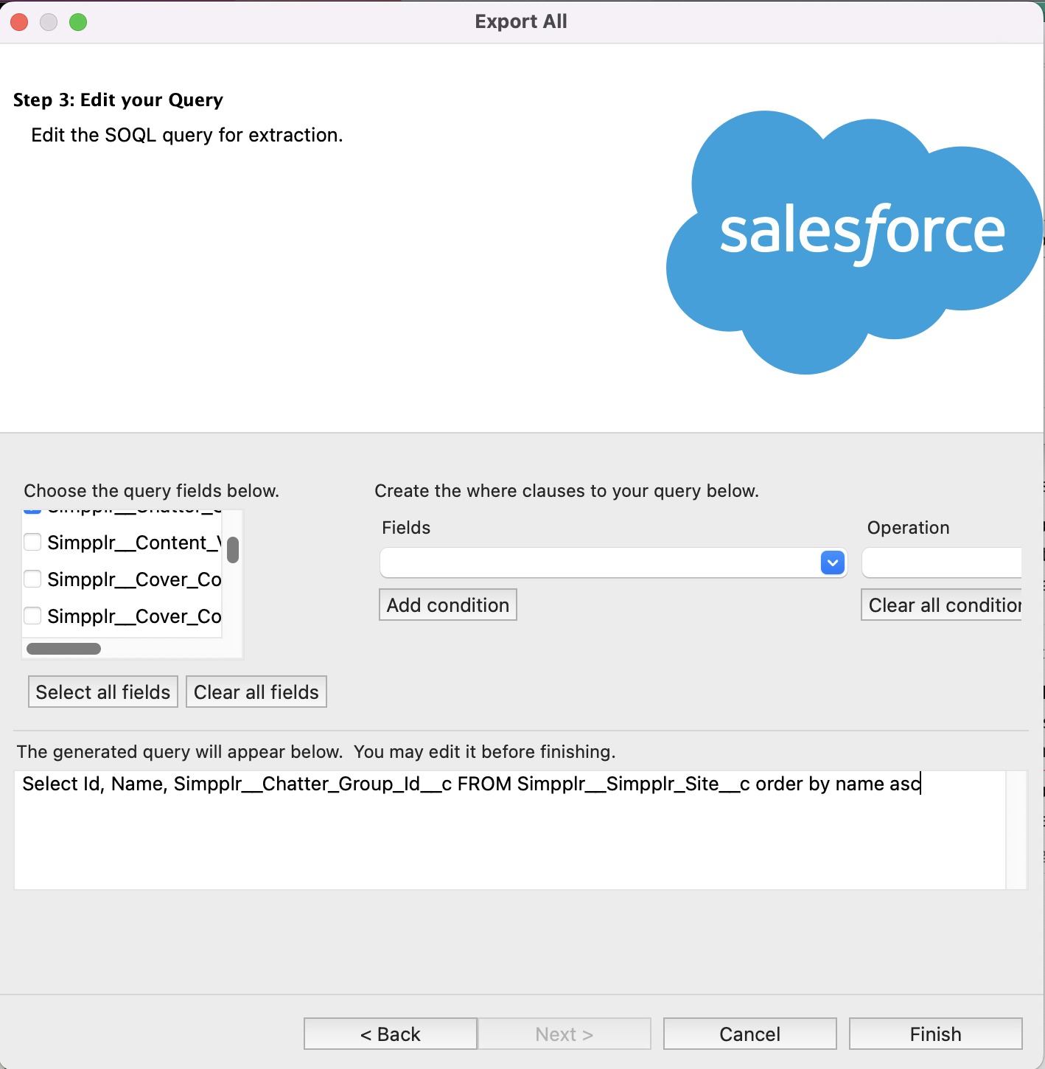Tick the Simpplr__Content checkbox

[32, 543]
